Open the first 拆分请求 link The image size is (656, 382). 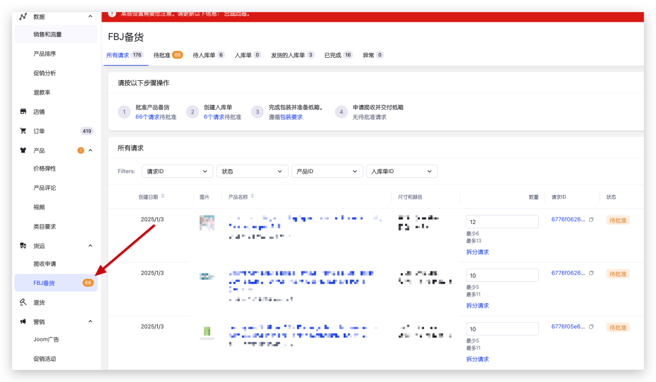pos(478,251)
